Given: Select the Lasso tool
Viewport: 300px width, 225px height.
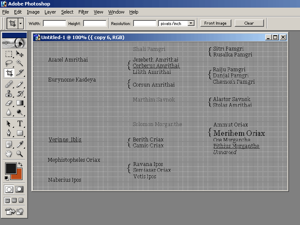Looking at the screenshot, I should [8, 63].
